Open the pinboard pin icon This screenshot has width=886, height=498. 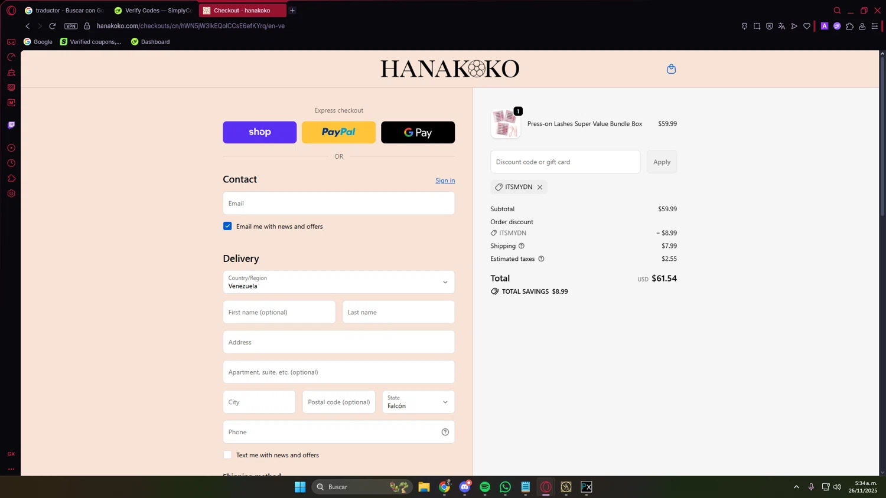pyautogui.click(x=744, y=26)
